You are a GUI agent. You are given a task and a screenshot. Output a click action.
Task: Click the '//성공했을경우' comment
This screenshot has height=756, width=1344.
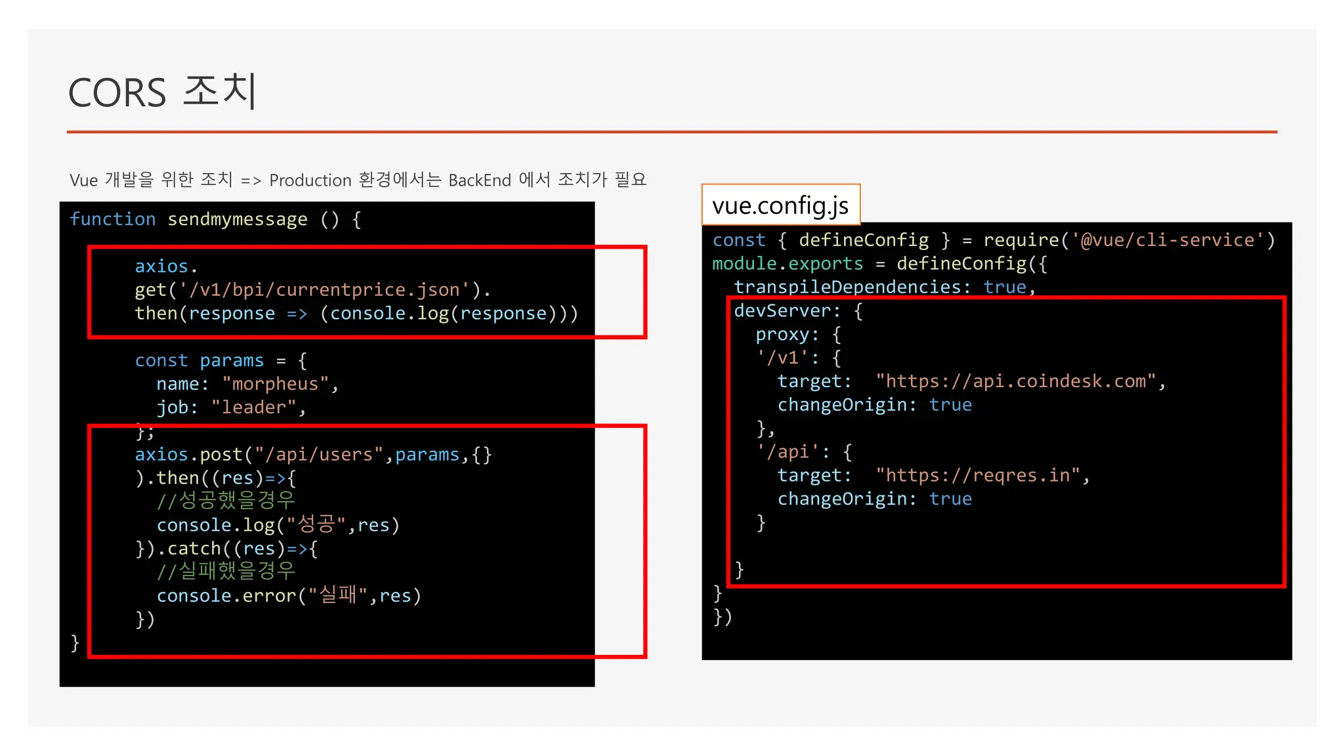(226, 501)
